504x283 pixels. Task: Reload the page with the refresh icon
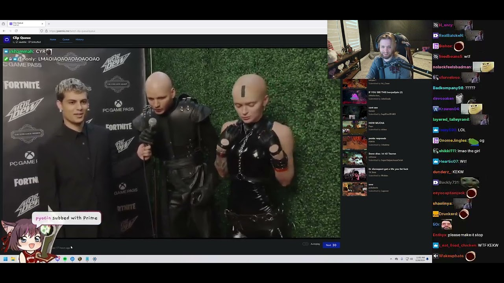click(16, 31)
